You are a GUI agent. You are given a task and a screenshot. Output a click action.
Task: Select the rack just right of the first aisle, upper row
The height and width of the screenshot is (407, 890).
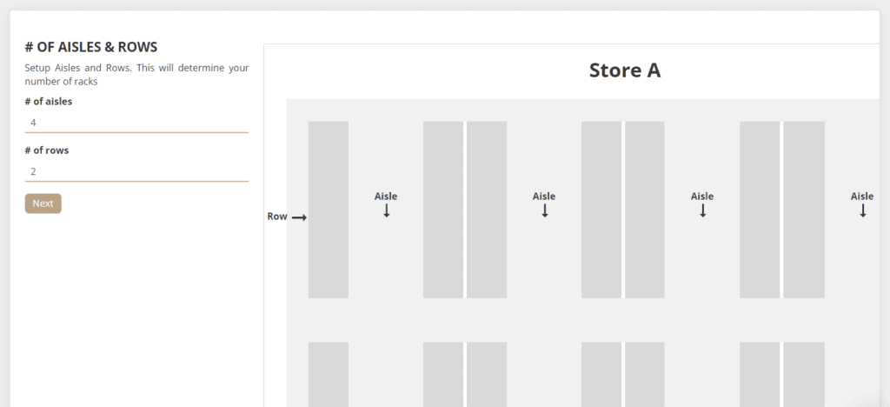pos(443,210)
